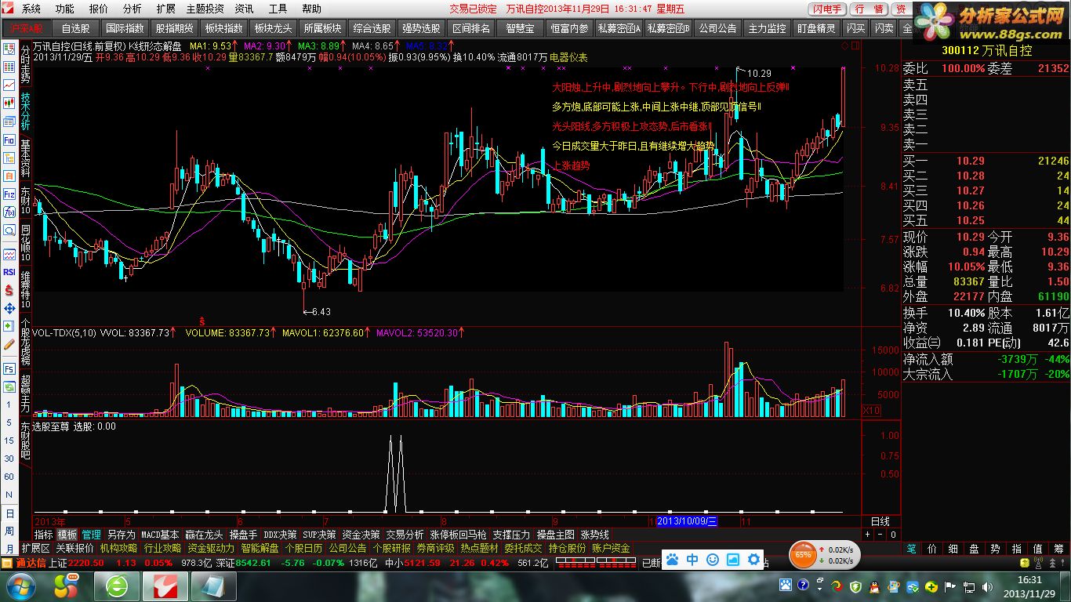The height and width of the screenshot is (602, 1071).
Task: Select the 资金决策 template tab
Action: pos(361,535)
